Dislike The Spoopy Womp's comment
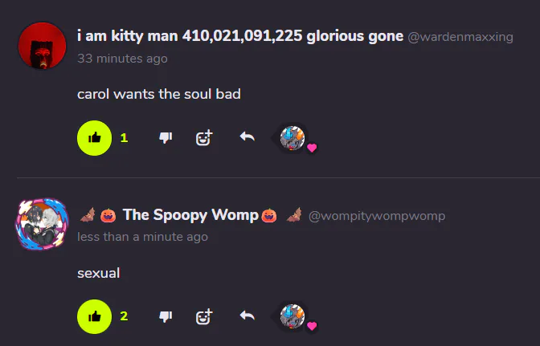Image resolution: width=540 pixels, height=346 pixels. (166, 316)
